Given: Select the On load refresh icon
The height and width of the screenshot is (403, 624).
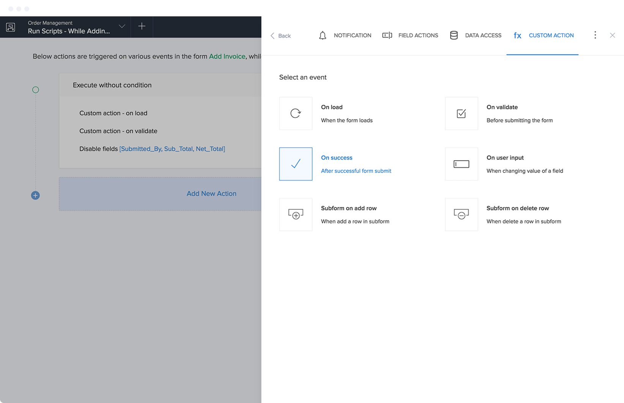Looking at the screenshot, I should click(x=295, y=113).
